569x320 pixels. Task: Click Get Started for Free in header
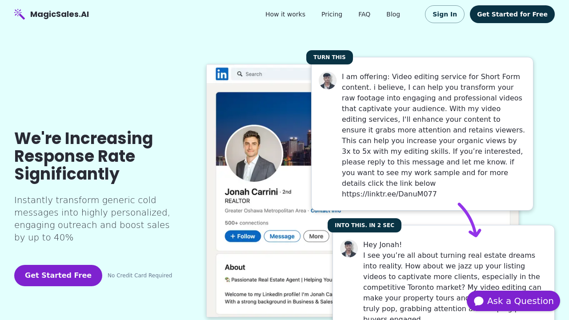click(512, 14)
